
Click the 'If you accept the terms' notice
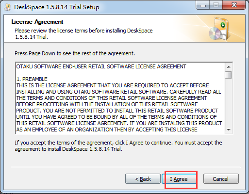tap(118, 146)
